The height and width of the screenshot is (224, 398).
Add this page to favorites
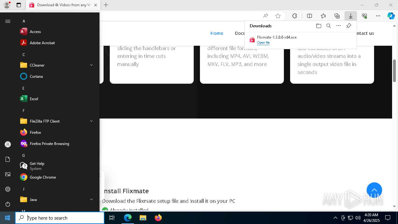[278, 16]
